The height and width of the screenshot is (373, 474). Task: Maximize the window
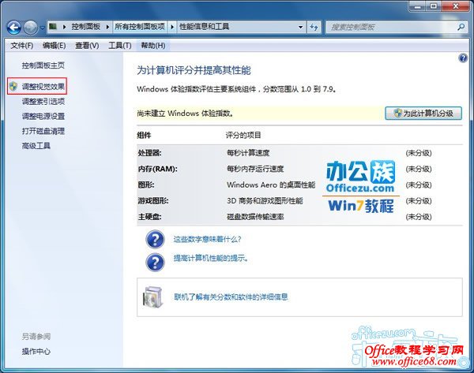point(434,6)
